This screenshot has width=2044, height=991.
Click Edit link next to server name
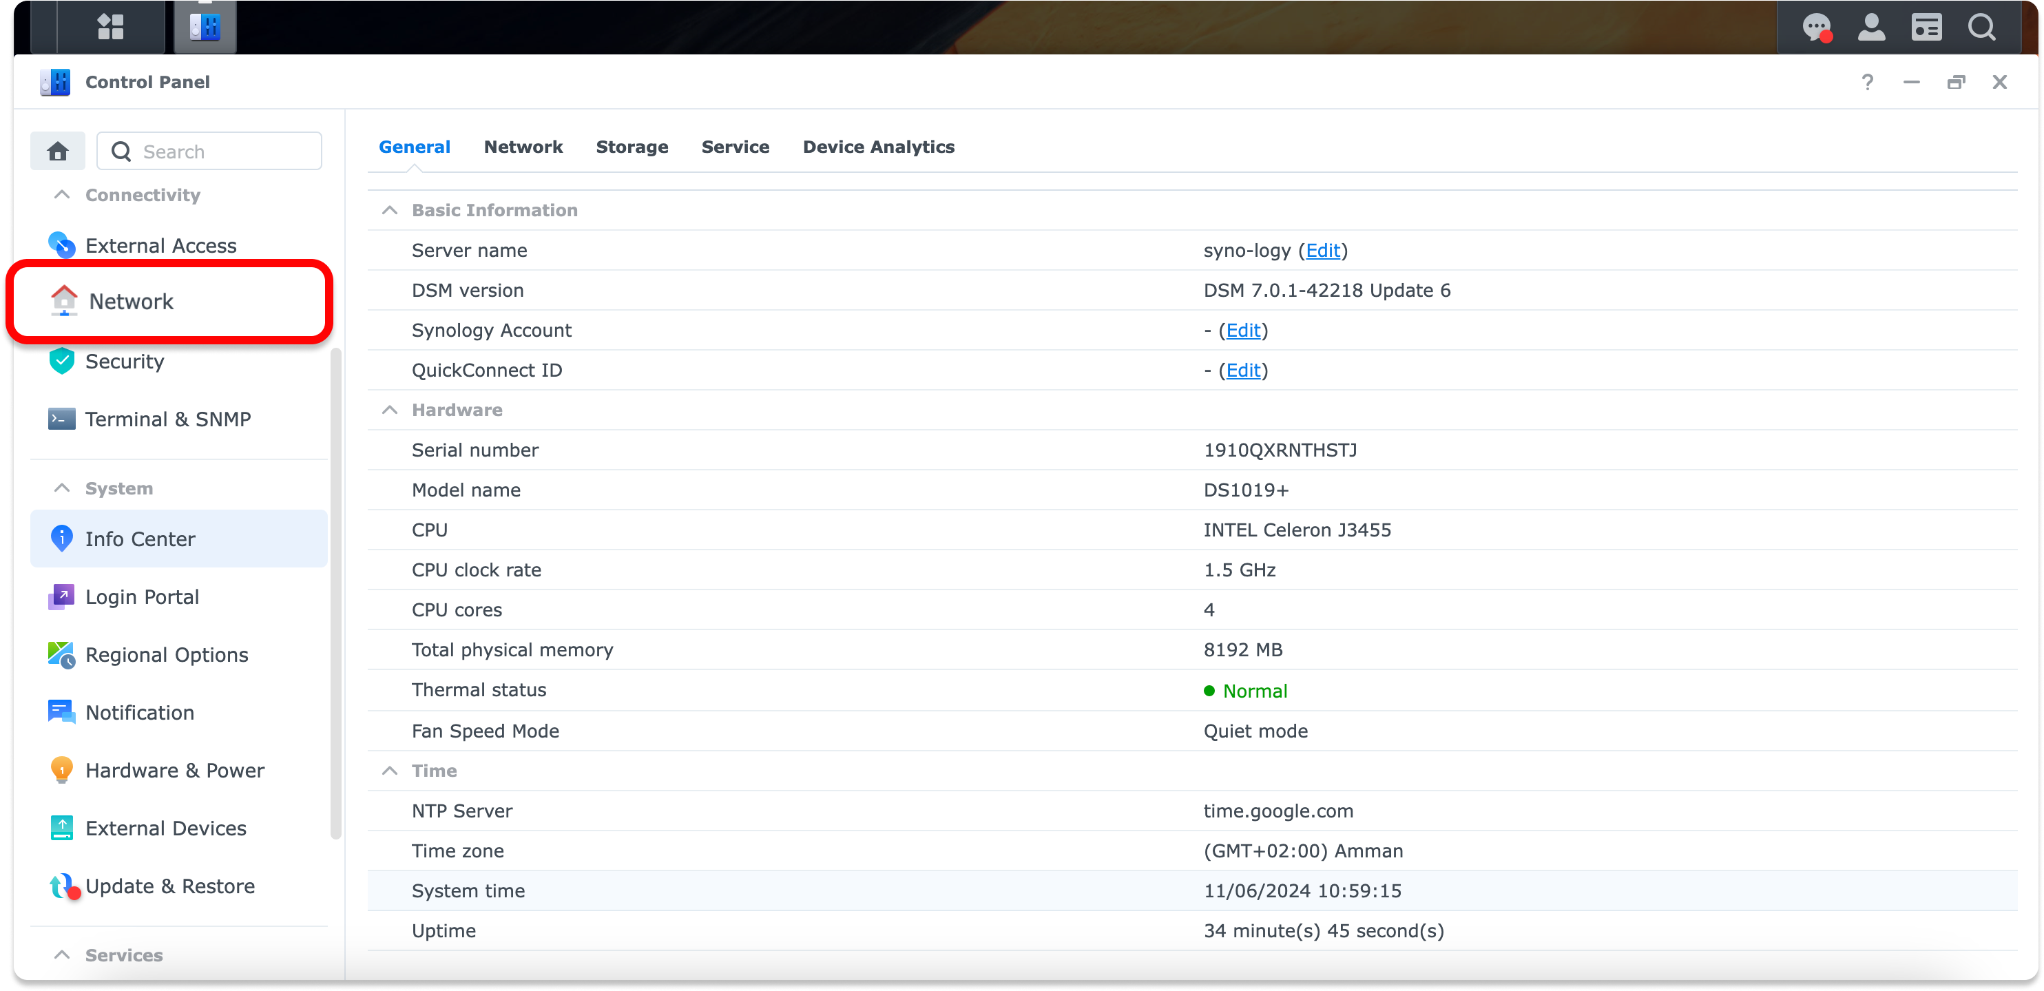click(1323, 251)
